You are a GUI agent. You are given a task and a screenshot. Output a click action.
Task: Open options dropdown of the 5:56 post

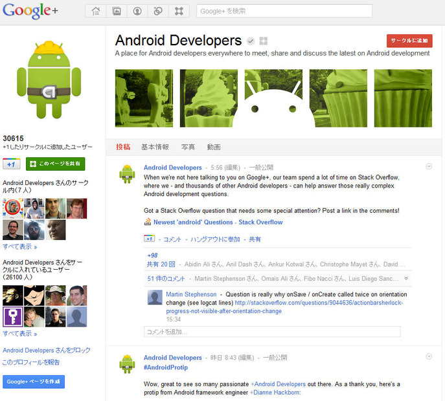coord(429,166)
